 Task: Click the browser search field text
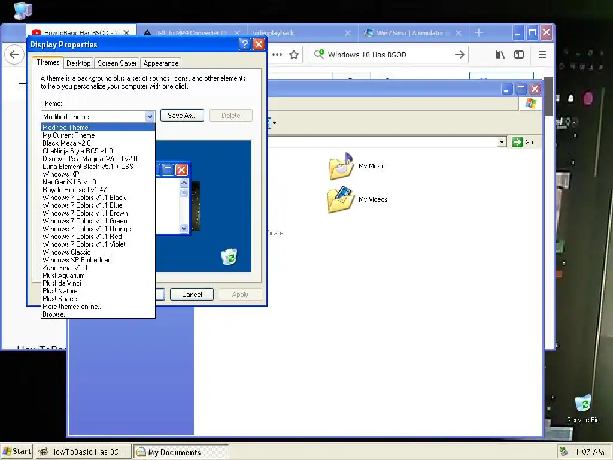coord(367,55)
